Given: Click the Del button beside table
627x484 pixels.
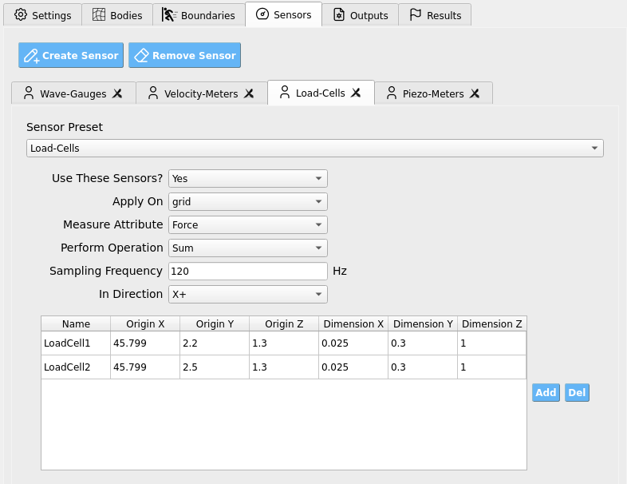Looking at the screenshot, I should click(577, 392).
